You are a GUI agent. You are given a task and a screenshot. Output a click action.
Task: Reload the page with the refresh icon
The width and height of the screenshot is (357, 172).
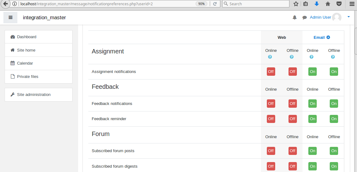click(x=215, y=4)
